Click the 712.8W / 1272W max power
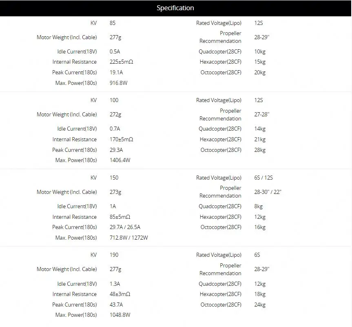 point(129,238)
